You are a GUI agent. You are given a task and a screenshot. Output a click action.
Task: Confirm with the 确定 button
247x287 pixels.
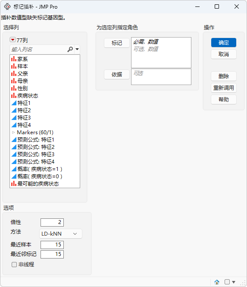coord(224,43)
